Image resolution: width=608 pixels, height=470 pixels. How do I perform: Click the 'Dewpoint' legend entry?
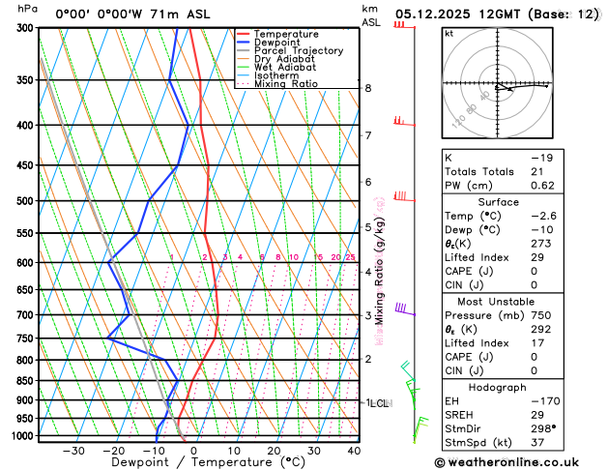click(276, 43)
